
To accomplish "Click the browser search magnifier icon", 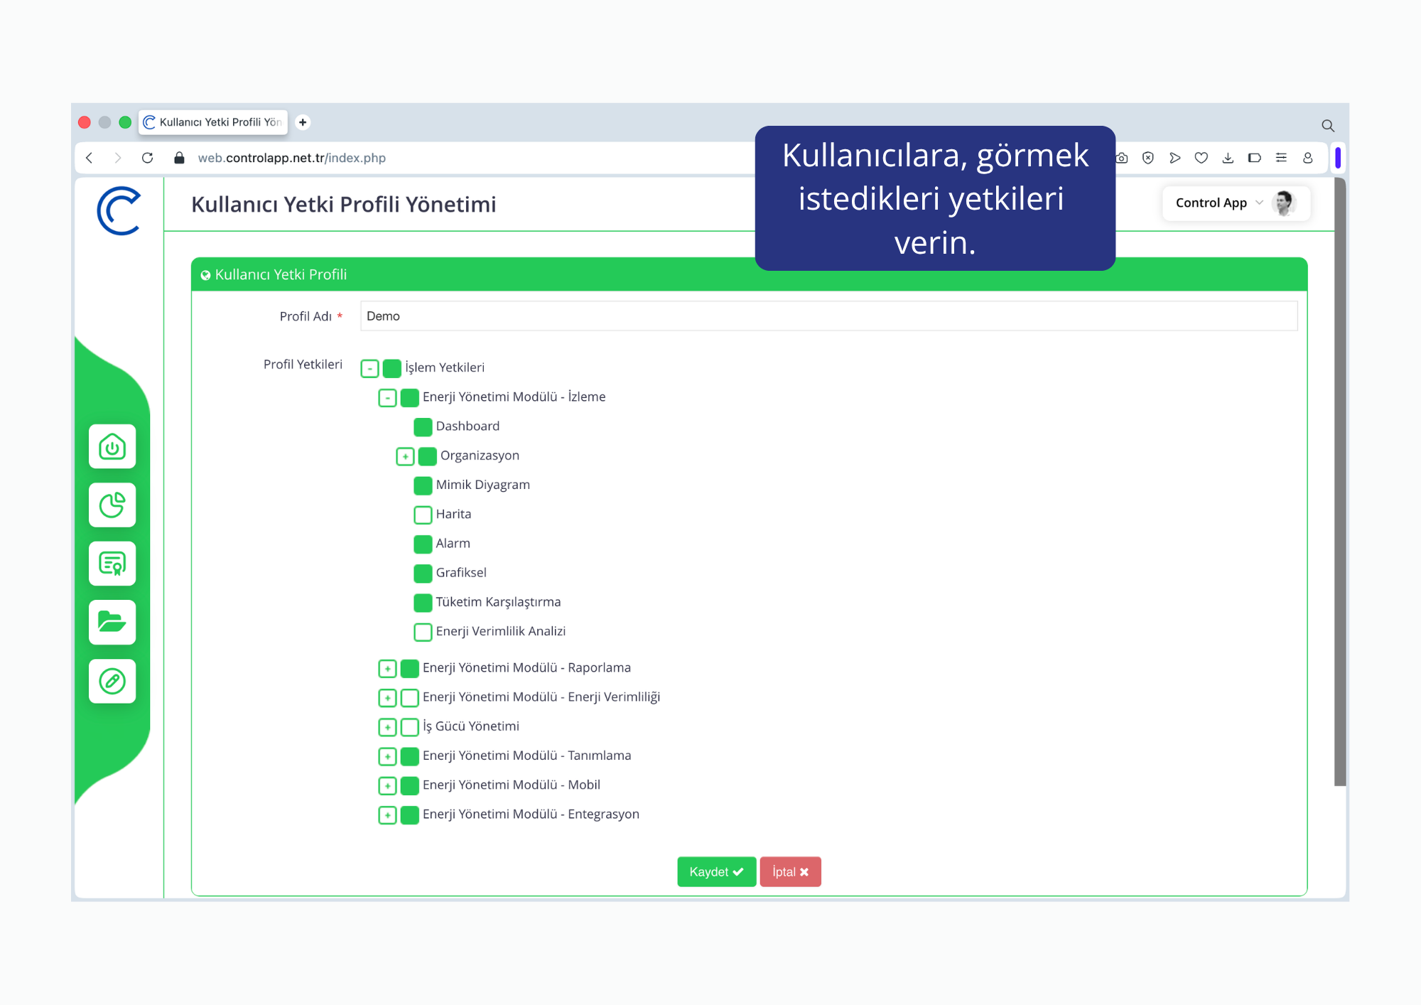I will (x=1328, y=126).
